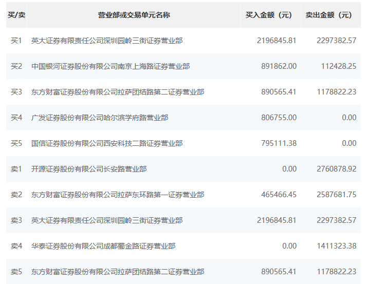This screenshot has height=284, width=368.
Task: Click buy amount 890565.41 in 买3 row
Action: 279,92
